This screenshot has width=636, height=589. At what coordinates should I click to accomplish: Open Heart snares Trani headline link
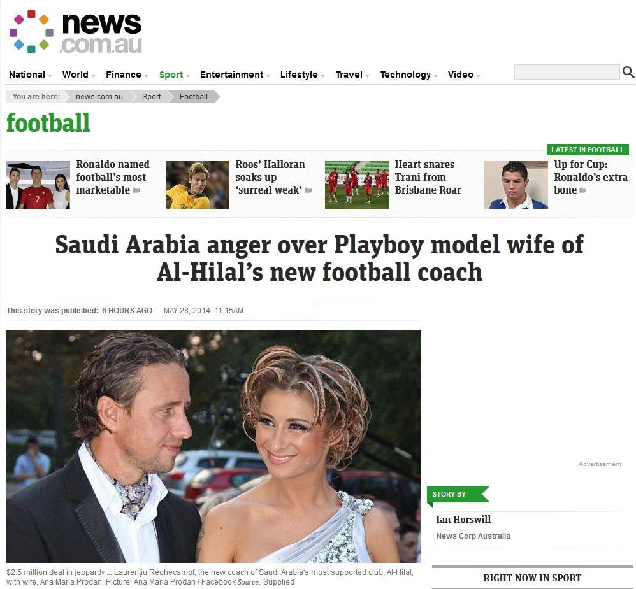click(428, 177)
